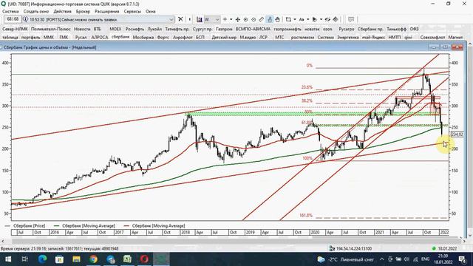Switch to the Тинькофф tab
This screenshot has width=473, height=266.
(396, 30)
